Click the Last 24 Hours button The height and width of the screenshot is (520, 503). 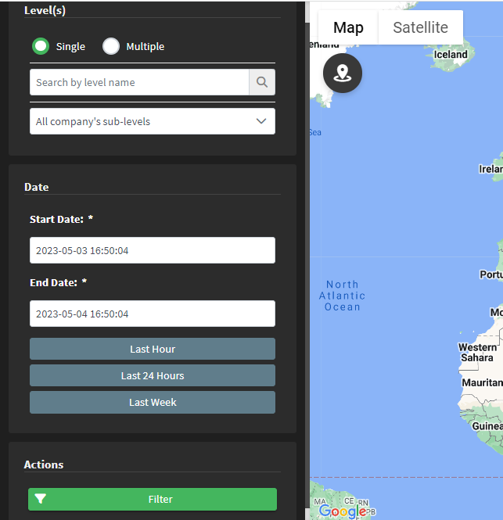point(153,375)
